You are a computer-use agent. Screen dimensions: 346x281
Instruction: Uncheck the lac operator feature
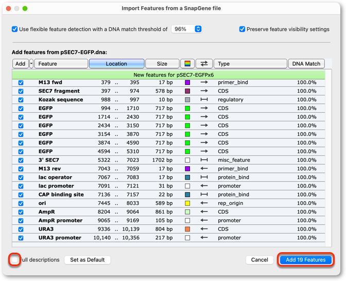pyautogui.click(x=21, y=178)
